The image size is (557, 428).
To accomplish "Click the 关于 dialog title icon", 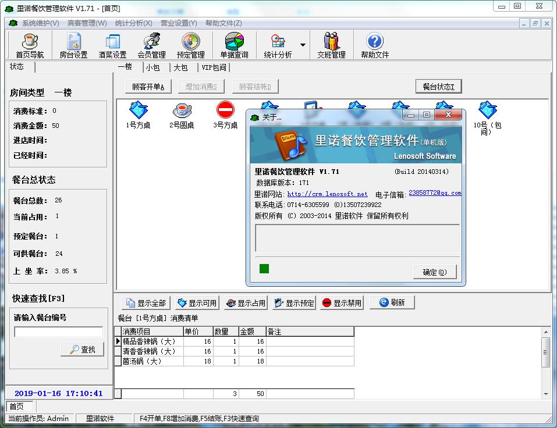I will tap(255, 117).
